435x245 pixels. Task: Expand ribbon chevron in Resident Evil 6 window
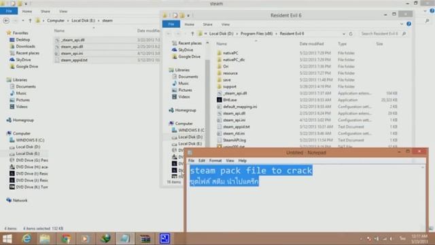[x=402, y=24]
